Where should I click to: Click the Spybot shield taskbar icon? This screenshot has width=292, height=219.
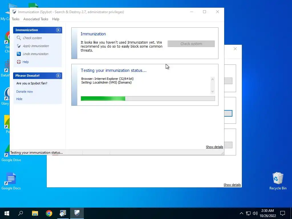[77, 213]
